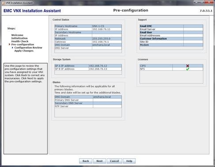Click the arrow beside Configuration Review step

coord(12,48)
